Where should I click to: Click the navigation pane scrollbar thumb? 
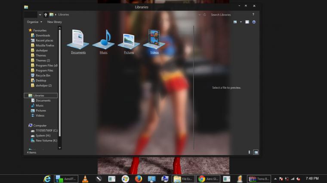(x=60, y=83)
